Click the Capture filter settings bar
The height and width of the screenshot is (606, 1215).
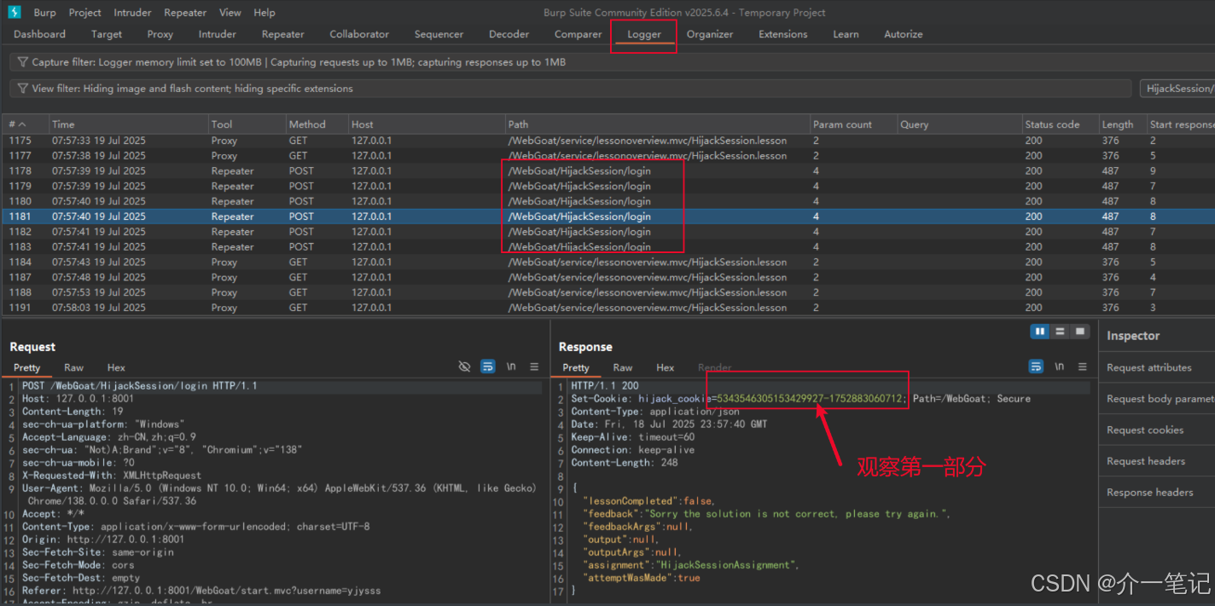pos(612,62)
